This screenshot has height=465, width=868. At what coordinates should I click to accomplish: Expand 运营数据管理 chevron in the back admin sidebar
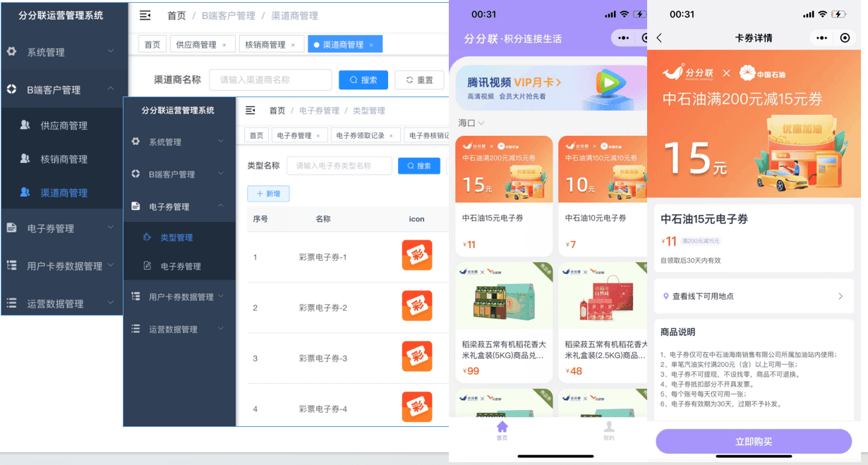[111, 303]
